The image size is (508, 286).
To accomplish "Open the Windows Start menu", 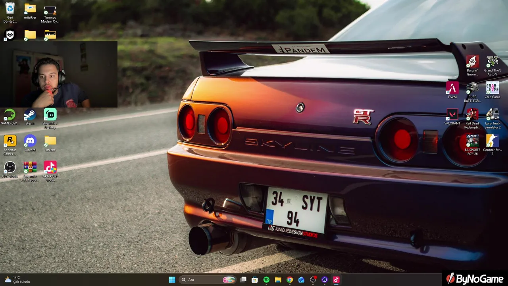I will coord(172,280).
